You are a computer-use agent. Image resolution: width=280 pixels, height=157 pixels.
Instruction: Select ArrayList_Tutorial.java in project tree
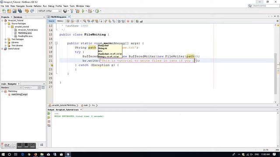tap(28, 30)
